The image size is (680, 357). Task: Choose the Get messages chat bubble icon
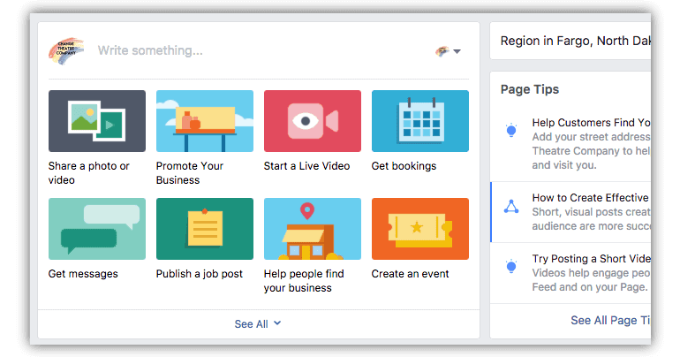pos(97,228)
